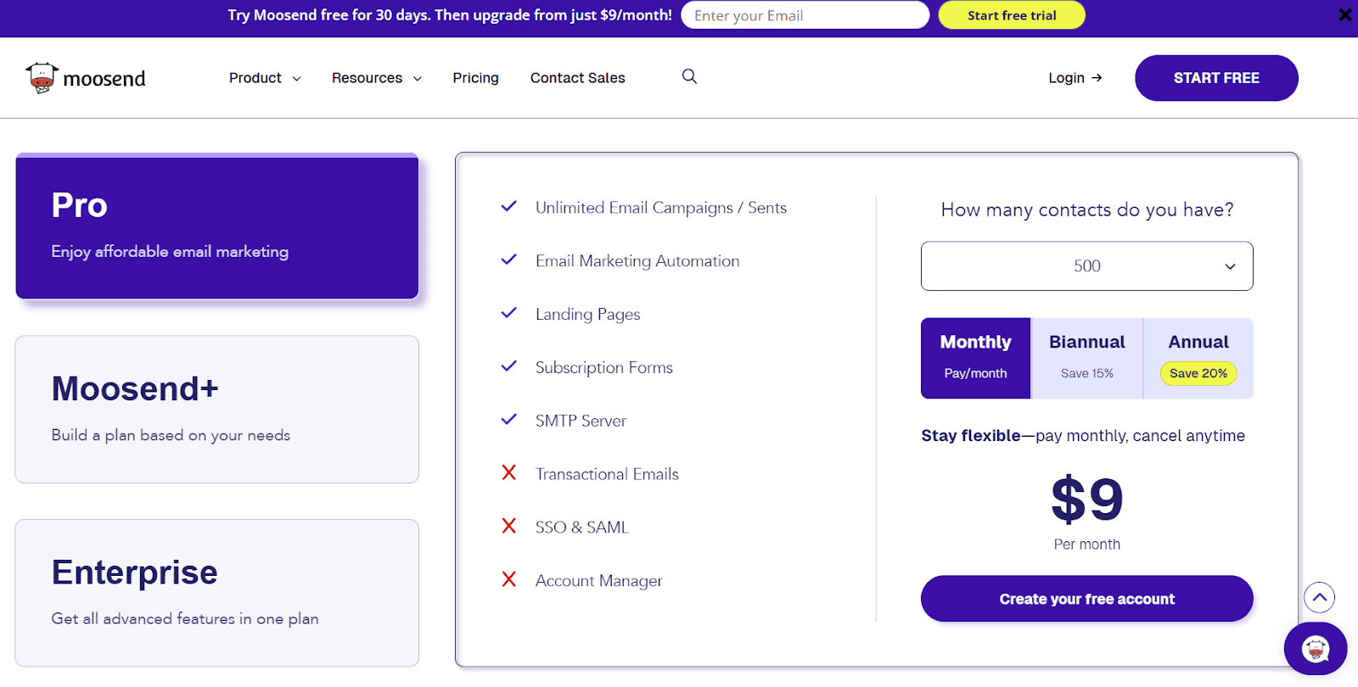Screen dimensions: 1358x687
Task: Select the Enterprise plan card
Action: (217, 593)
